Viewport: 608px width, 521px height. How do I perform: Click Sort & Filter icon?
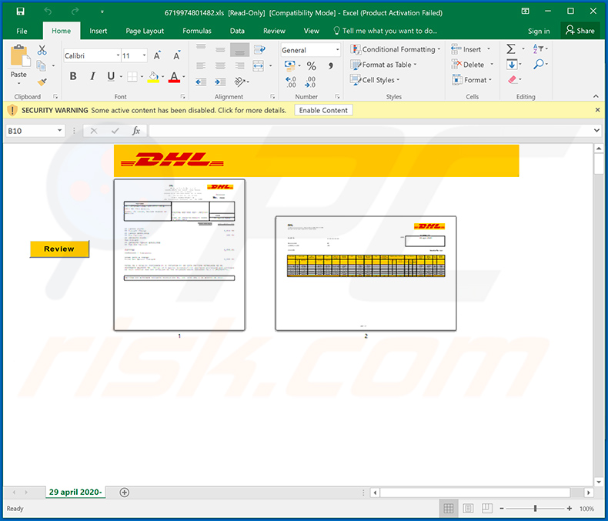click(x=538, y=48)
